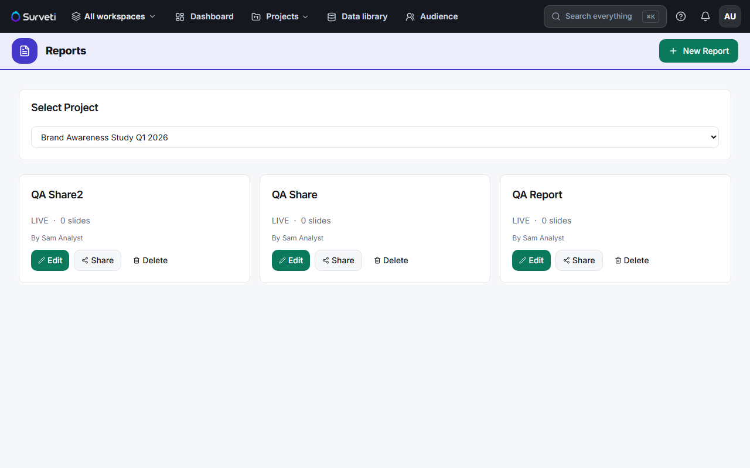Click the ⌘K shortcut badge

click(x=650, y=16)
